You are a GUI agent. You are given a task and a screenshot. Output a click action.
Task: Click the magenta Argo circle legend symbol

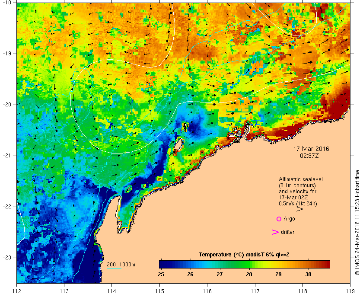[x=279, y=219]
